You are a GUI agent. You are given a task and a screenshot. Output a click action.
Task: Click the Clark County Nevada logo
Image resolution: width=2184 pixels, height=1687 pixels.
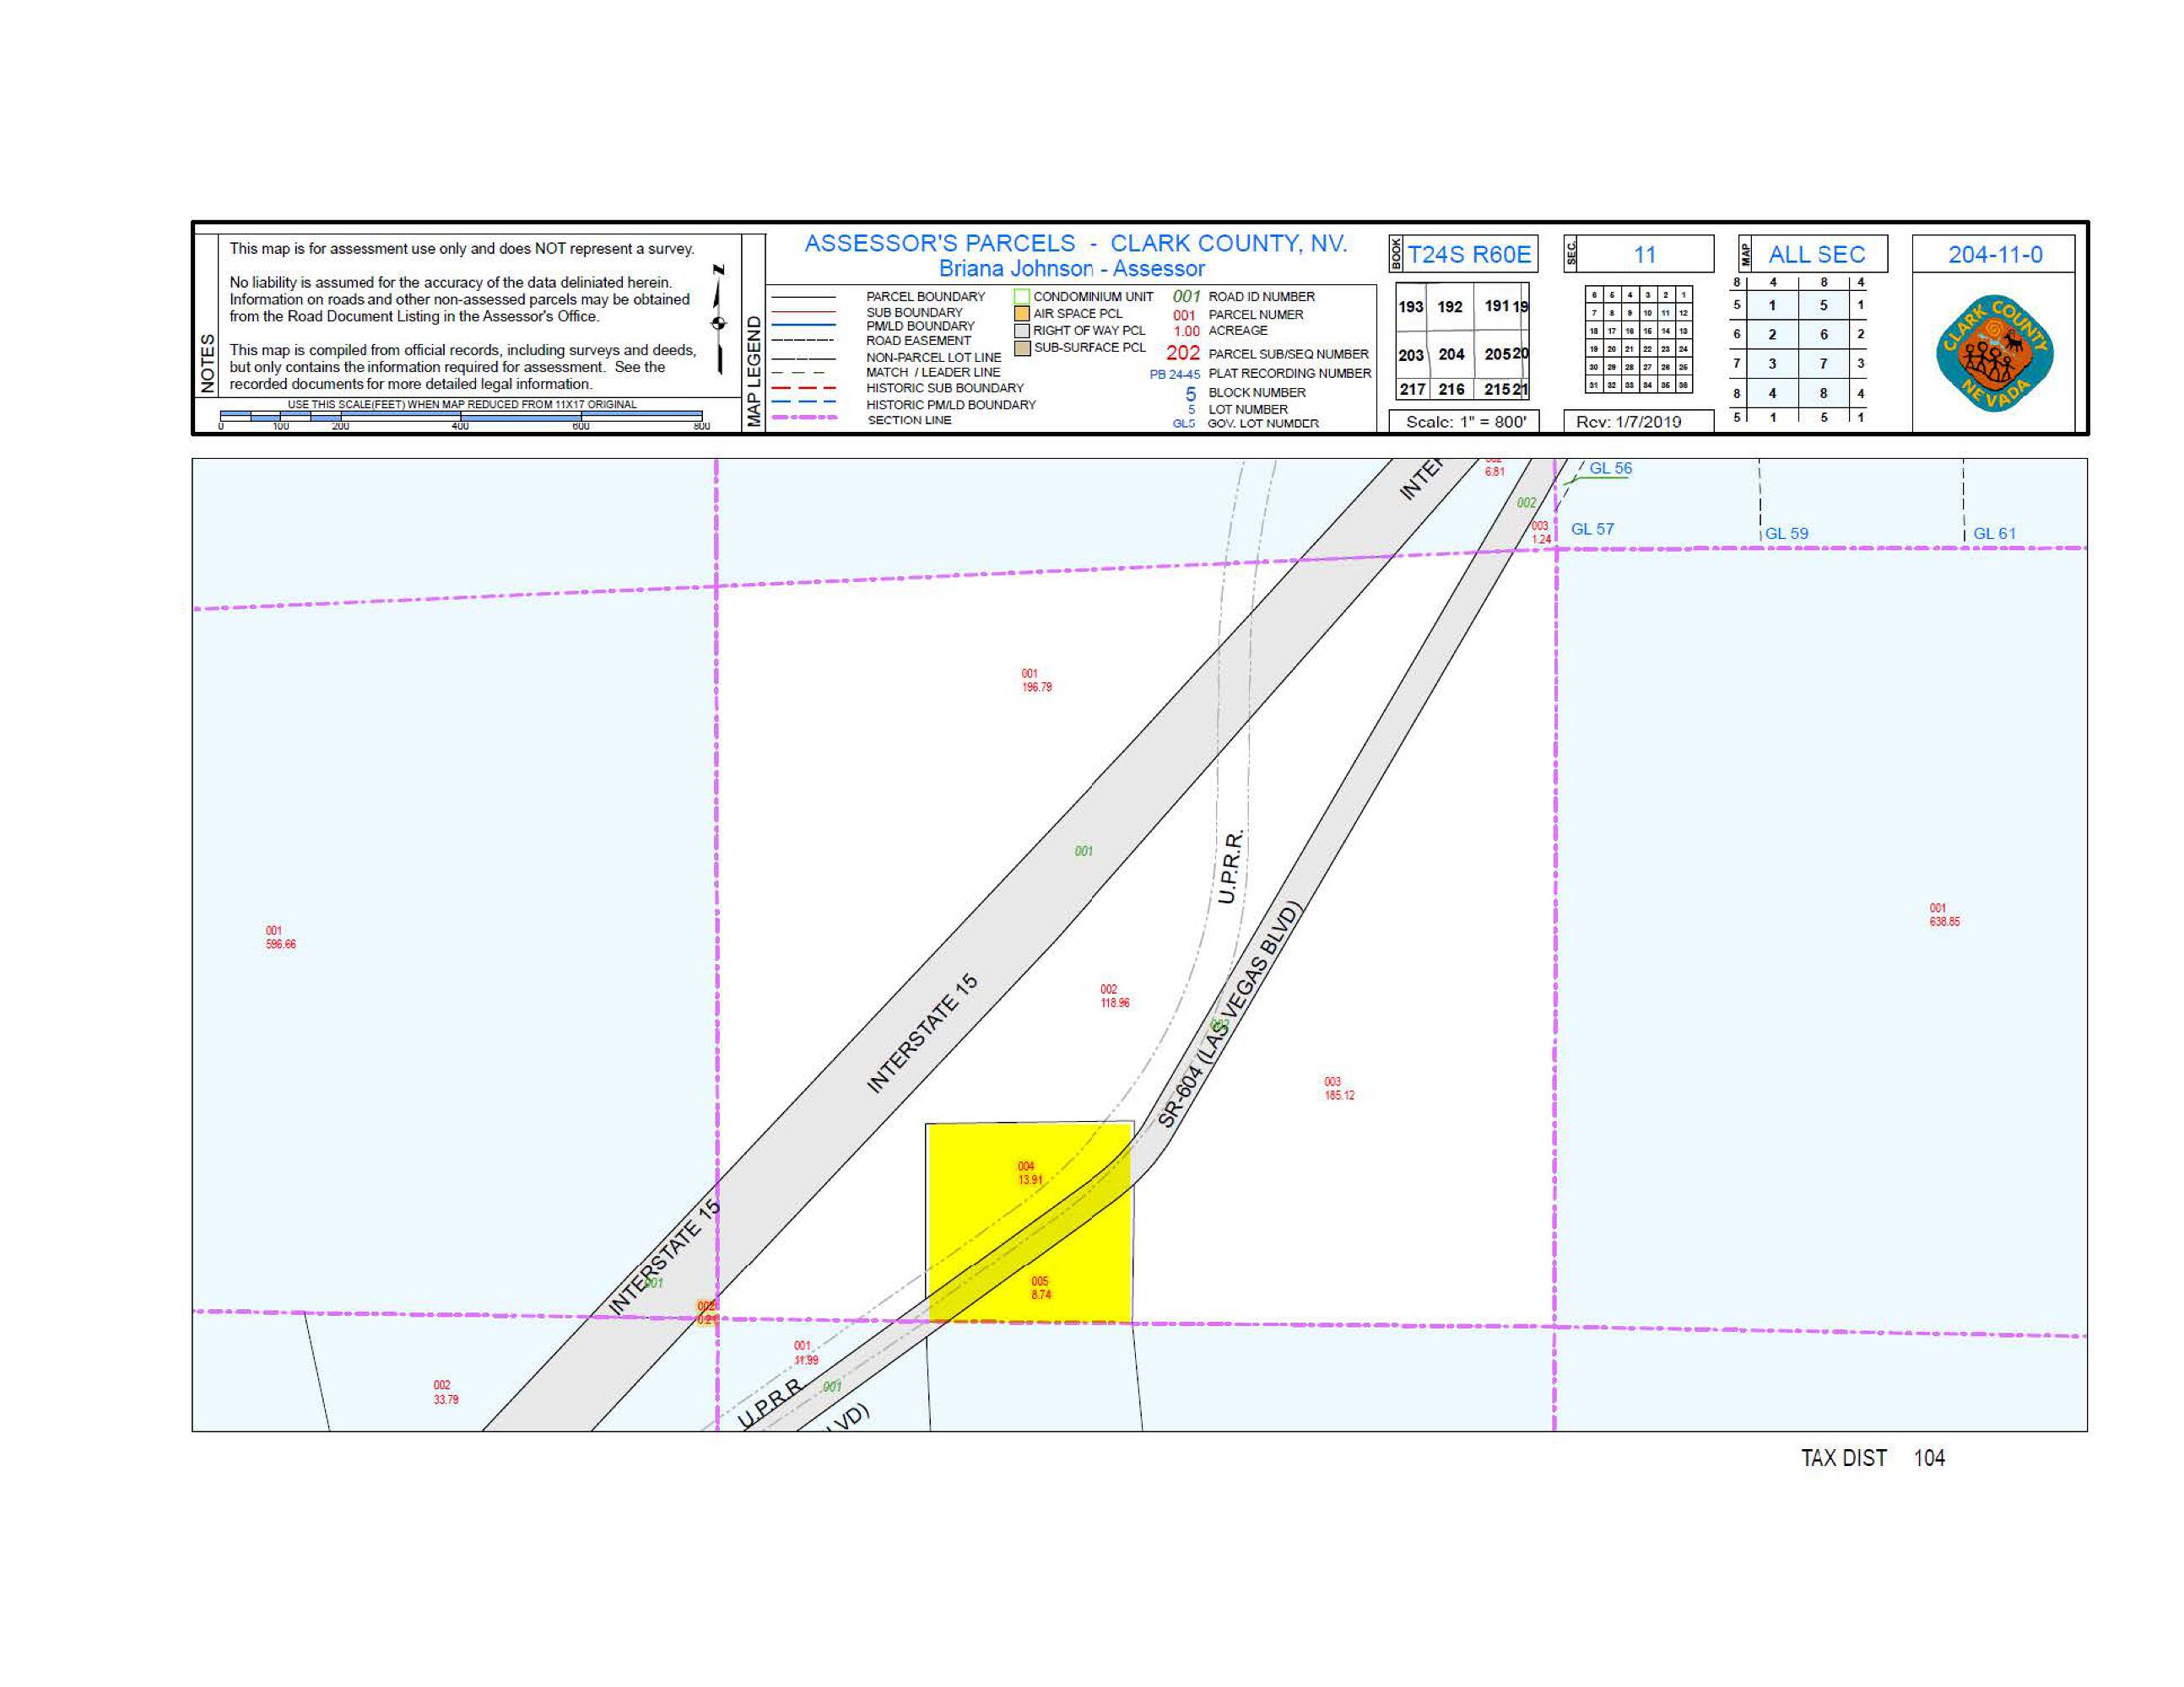point(1993,353)
